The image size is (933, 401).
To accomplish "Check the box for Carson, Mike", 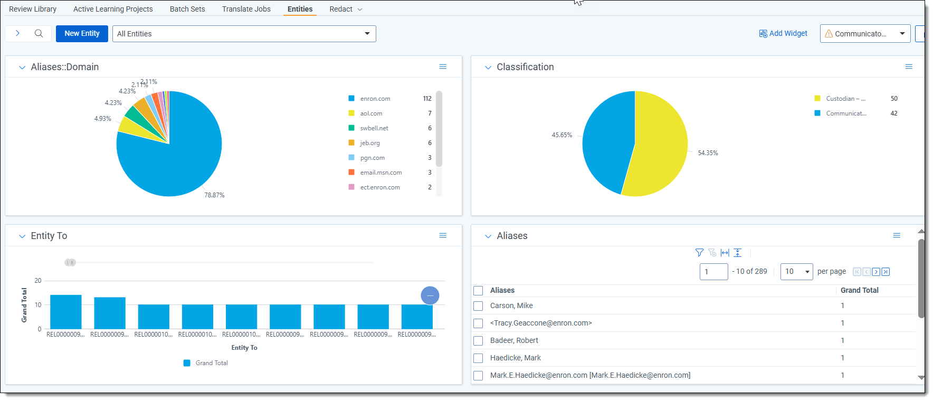I will click(x=478, y=306).
